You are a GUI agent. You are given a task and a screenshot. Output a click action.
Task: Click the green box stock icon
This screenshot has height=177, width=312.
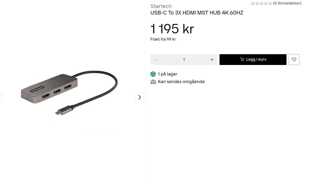point(153,74)
